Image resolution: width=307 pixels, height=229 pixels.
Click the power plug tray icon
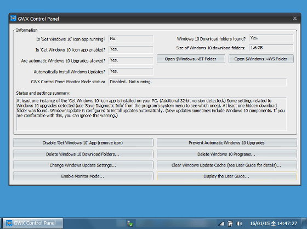pos(230,224)
